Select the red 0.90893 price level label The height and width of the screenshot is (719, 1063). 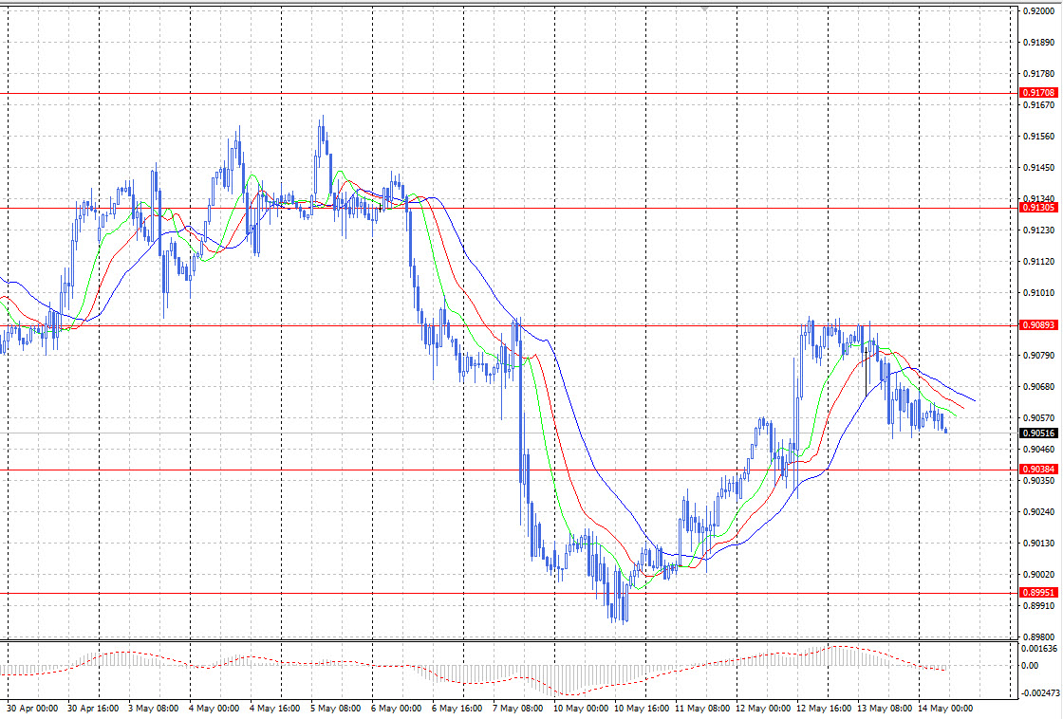1038,325
